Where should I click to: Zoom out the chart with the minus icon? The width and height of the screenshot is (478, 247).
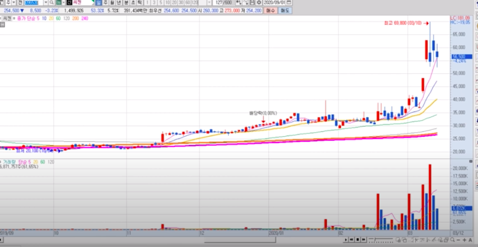458,240
